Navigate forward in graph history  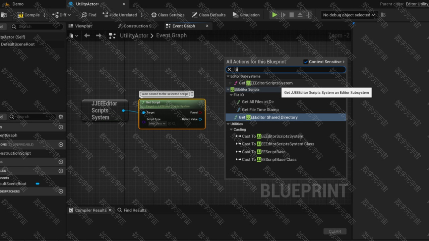[99, 35]
